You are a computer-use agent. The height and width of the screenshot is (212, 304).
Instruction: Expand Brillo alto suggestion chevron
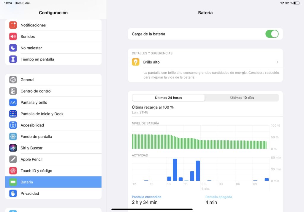tap(277, 62)
